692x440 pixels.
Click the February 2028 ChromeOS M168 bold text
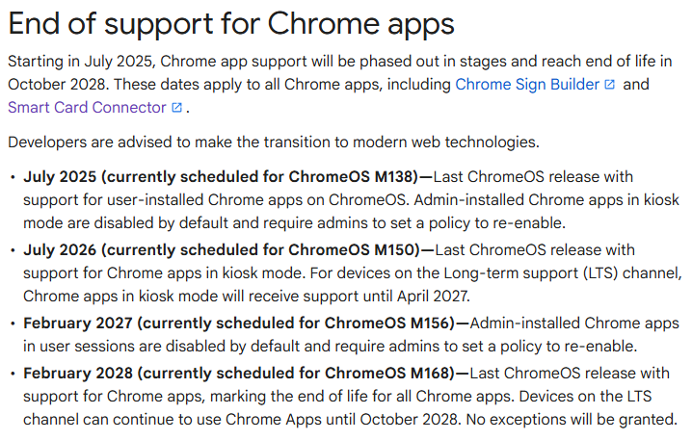239,374
